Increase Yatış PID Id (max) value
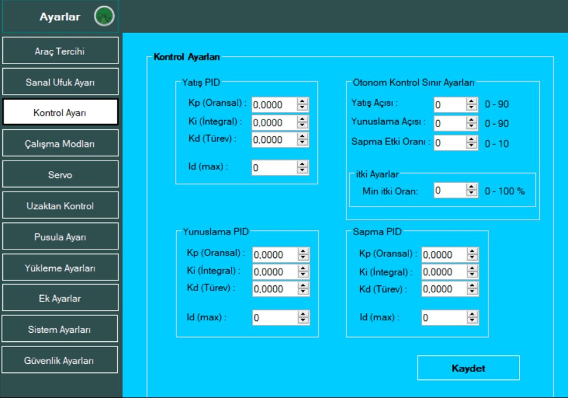The width and height of the screenshot is (568, 398). (302, 164)
